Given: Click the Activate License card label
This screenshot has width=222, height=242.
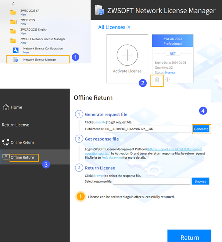Looking at the screenshot, I should coord(127,71).
